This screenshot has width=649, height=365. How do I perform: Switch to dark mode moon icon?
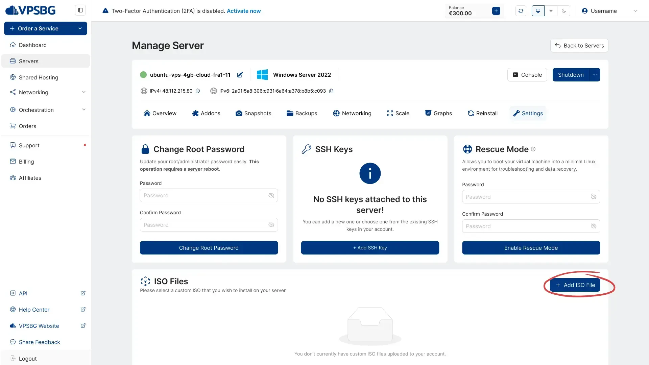point(564,11)
